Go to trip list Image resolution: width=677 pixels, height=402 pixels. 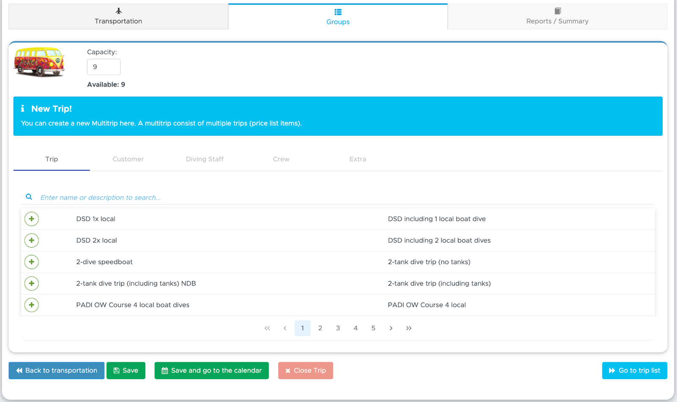click(x=635, y=371)
